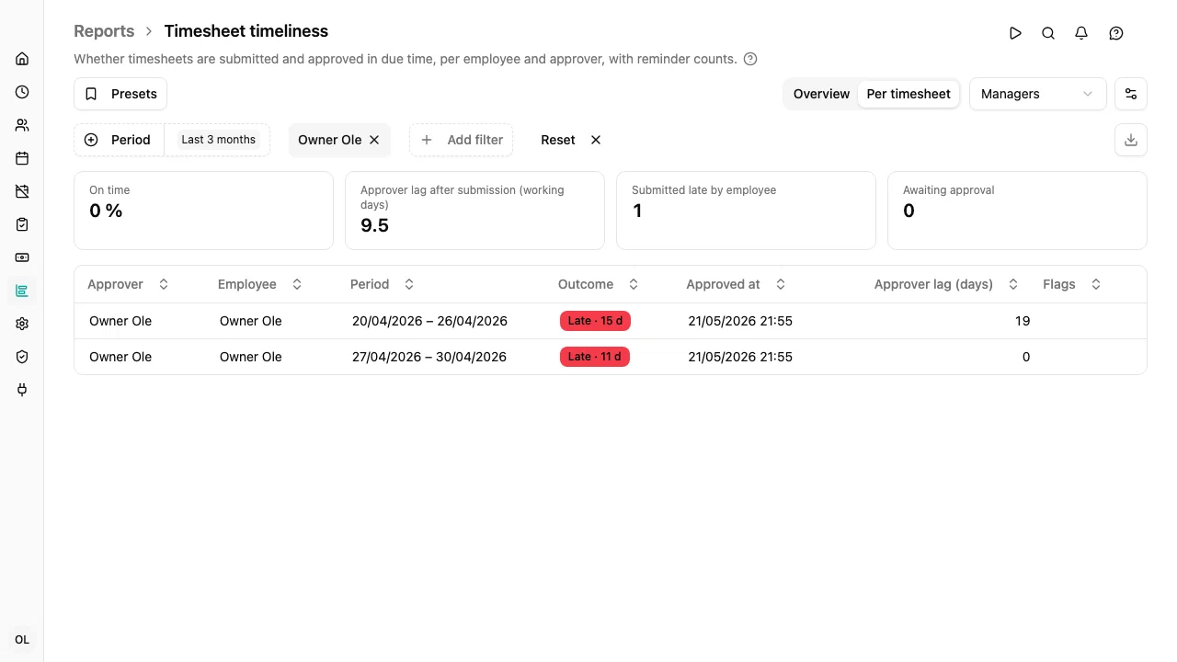This screenshot has width=1177, height=662.
Task: Open the help chat bubble icon
Action: pyautogui.click(x=1116, y=33)
